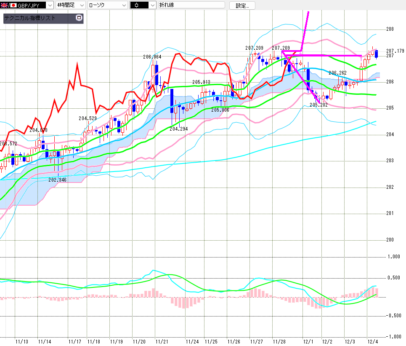Open the 中 size selector dropdown
406x346 pixels.
tap(151, 5)
